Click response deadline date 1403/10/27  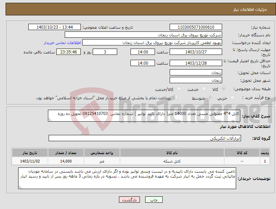tap(196, 52)
